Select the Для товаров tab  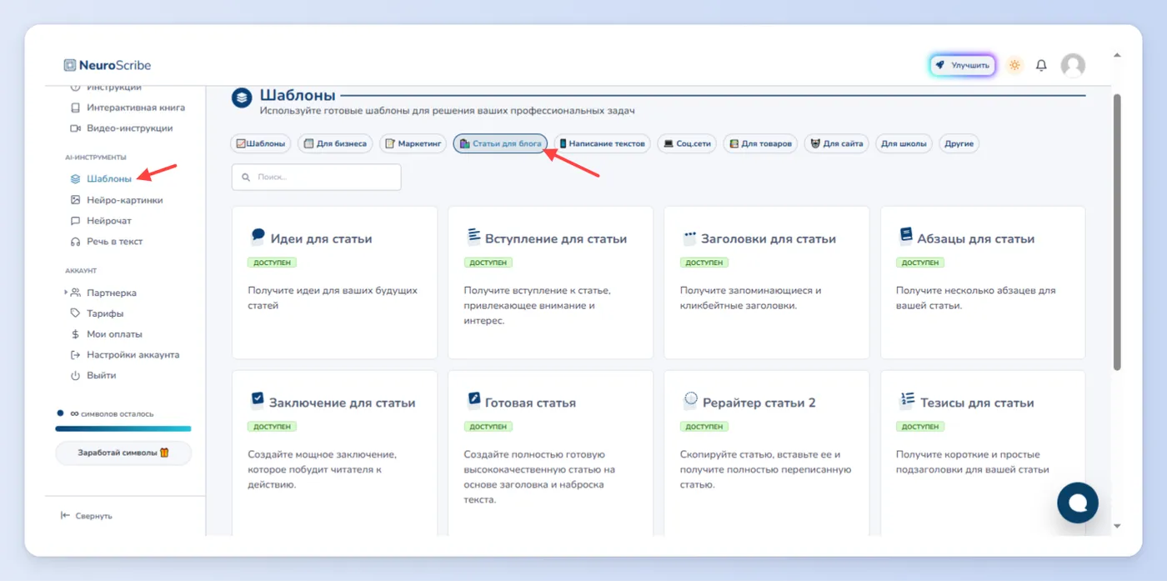coord(760,144)
